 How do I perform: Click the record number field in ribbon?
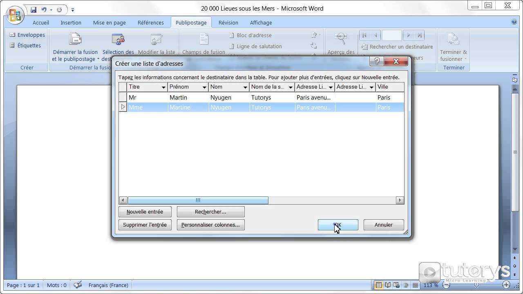click(391, 36)
